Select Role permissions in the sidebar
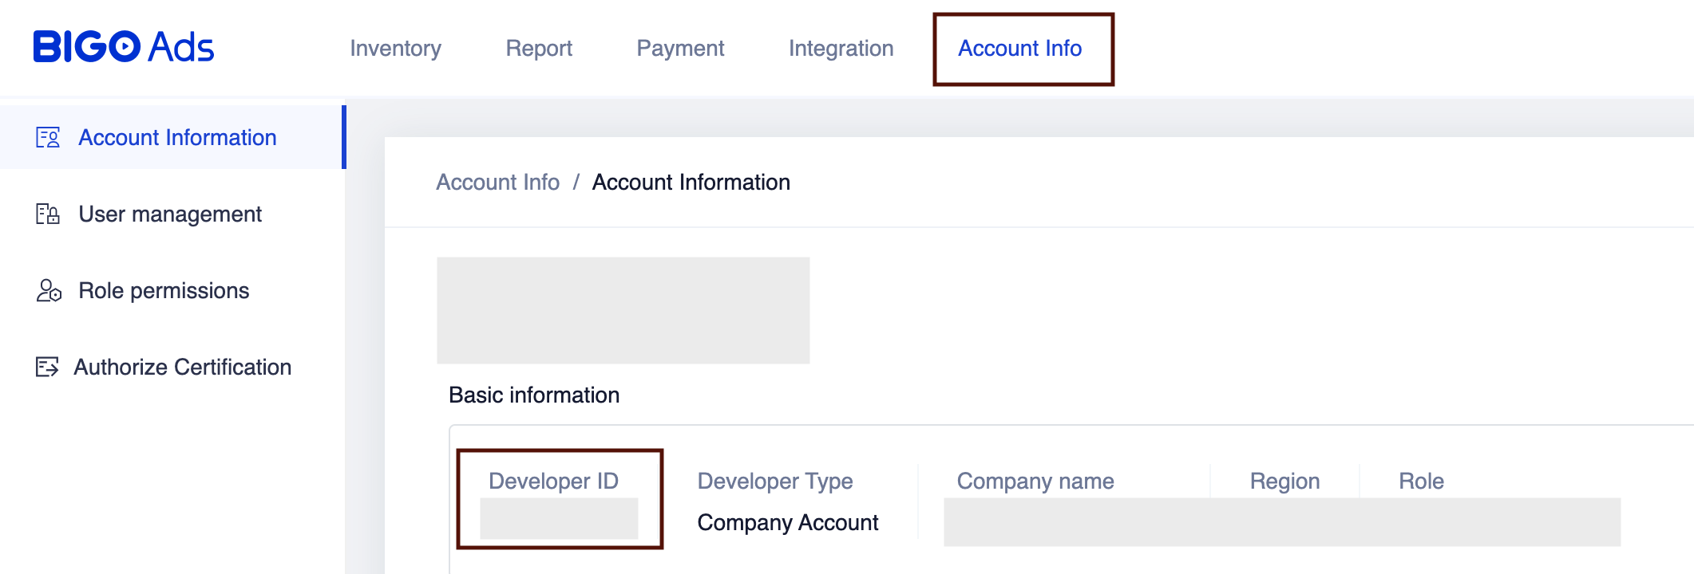Image resolution: width=1694 pixels, height=574 pixels. [x=164, y=291]
